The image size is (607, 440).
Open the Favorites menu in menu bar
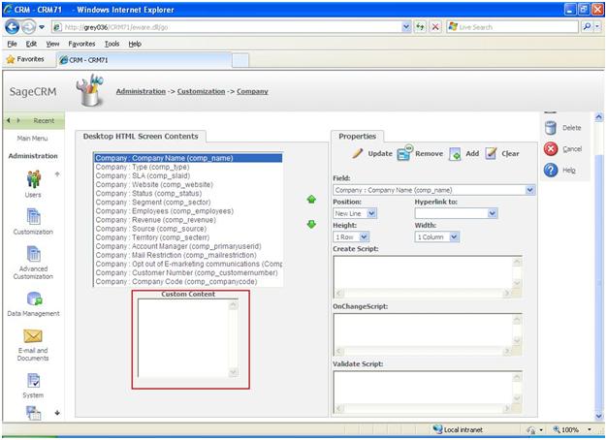(x=81, y=44)
